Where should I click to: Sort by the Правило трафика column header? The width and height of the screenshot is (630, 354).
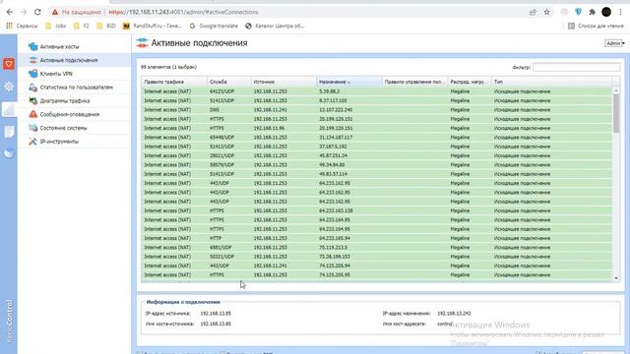[174, 82]
